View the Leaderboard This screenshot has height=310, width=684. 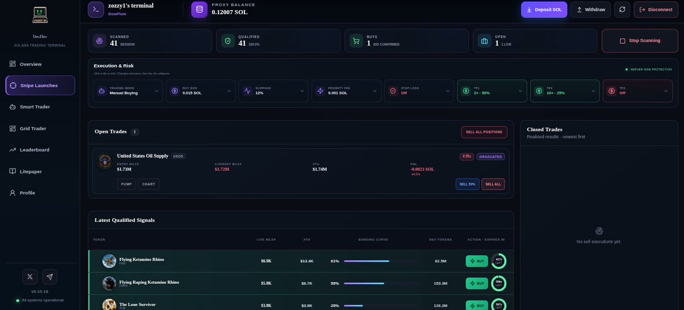[x=40, y=150]
